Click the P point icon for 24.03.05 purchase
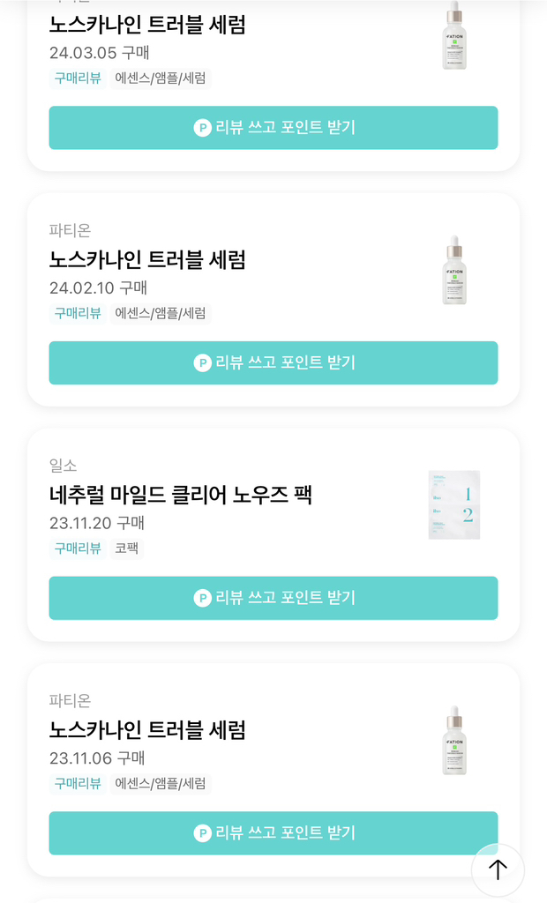The height and width of the screenshot is (903, 547). tap(202, 128)
